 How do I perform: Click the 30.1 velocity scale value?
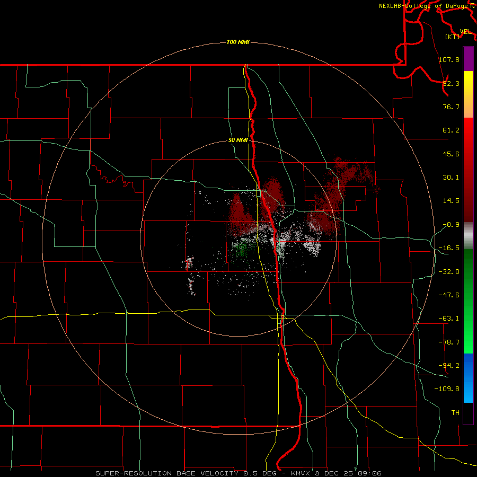pos(451,177)
